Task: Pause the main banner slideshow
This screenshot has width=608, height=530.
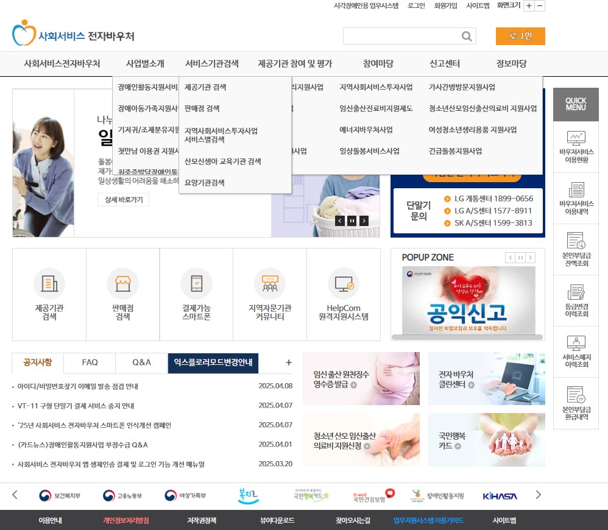Action: 352,221
